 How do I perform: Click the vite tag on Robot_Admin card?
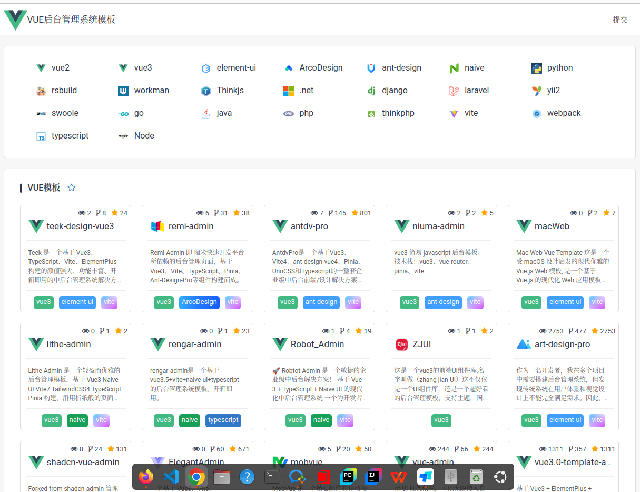(345, 420)
